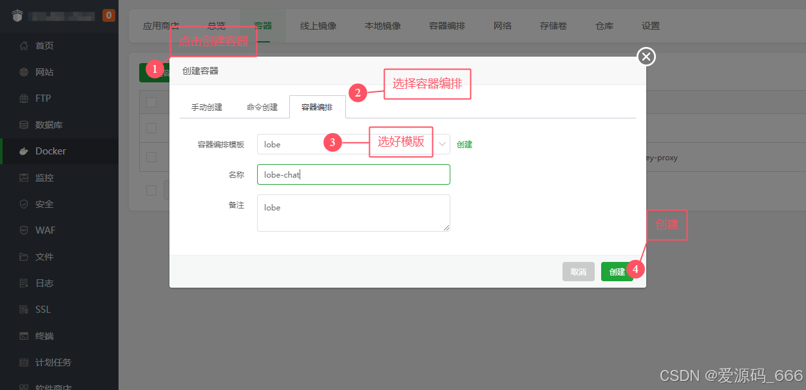Click the WAF icon in sidebar
806x390 pixels.
24,230
